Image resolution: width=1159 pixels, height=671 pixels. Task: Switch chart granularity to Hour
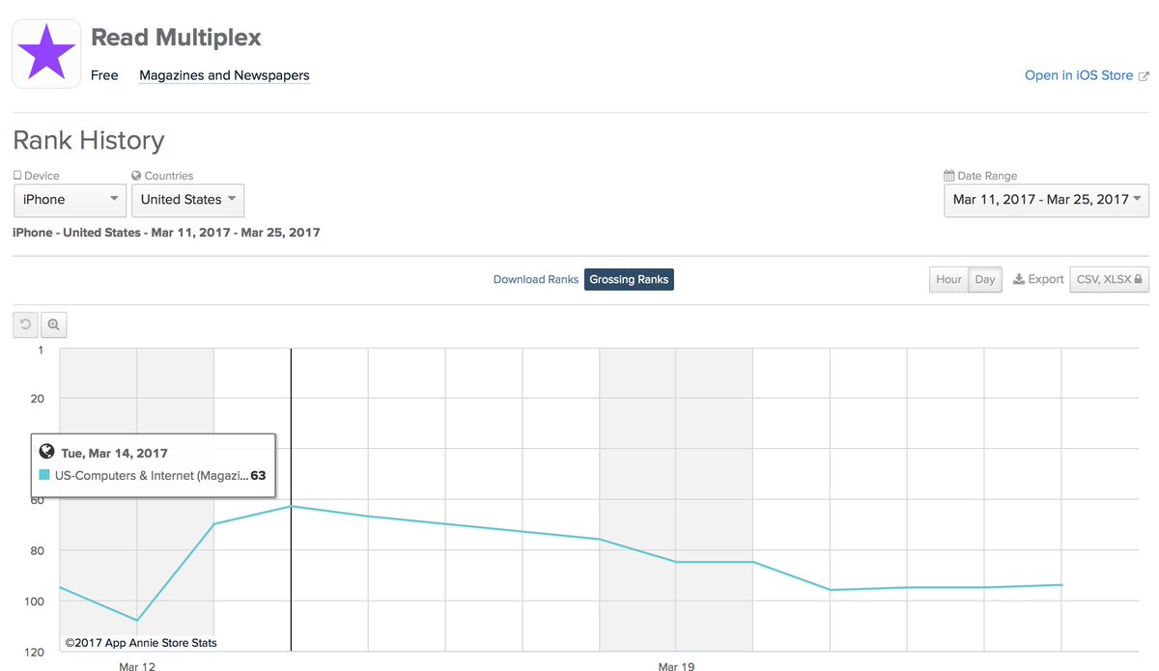pyautogui.click(x=948, y=279)
